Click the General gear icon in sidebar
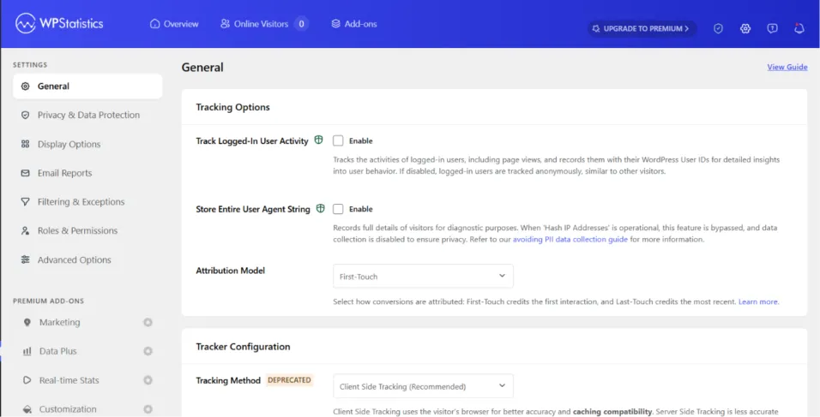The height and width of the screenshot is (417, 820). (25, 86)
